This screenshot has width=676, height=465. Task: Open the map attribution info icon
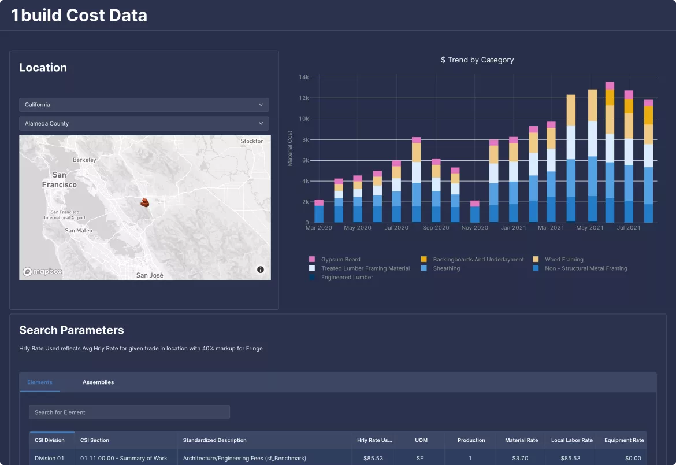(x=260, y=269)
